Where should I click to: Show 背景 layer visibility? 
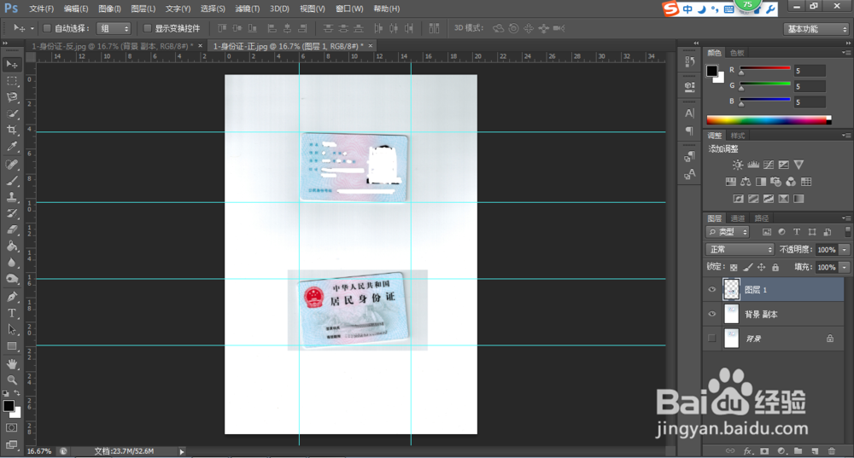pyautogui.click(x=712, y=339)
